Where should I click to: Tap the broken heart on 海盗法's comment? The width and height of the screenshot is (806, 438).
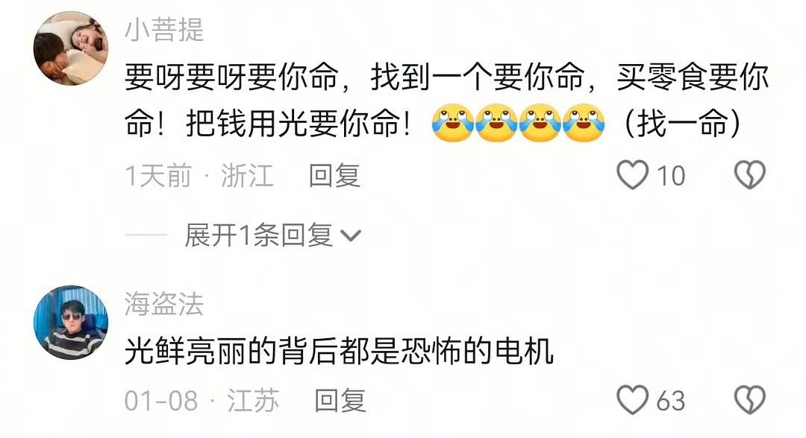(x=750, y=399)
